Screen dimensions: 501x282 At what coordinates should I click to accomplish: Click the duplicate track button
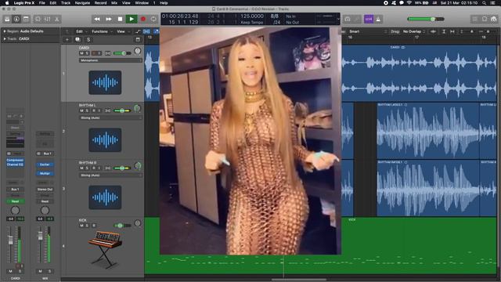coord(77,40)
